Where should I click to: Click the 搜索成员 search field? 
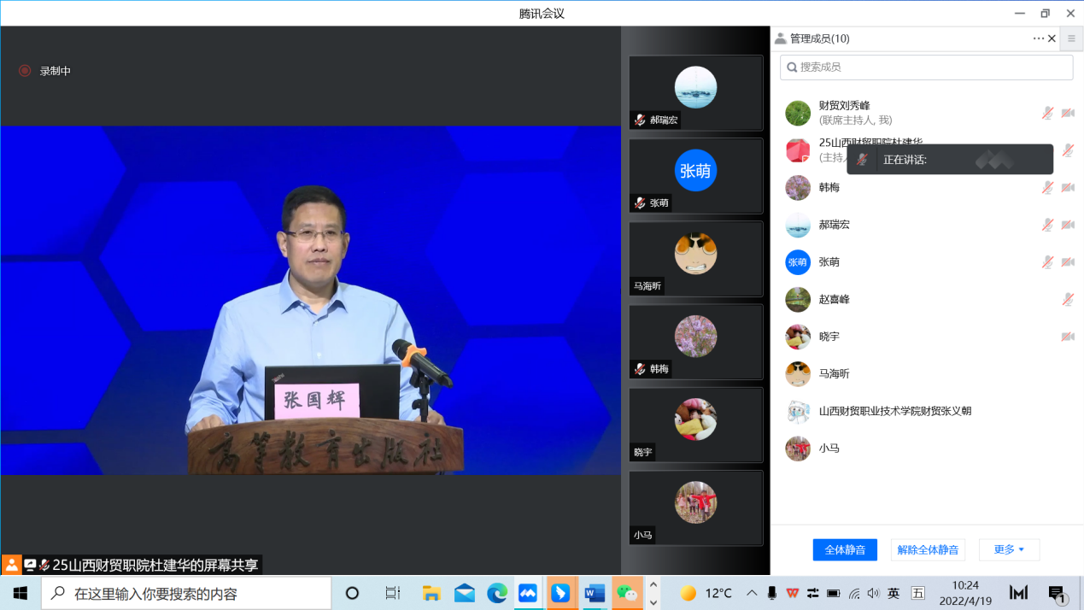point(926,67)
